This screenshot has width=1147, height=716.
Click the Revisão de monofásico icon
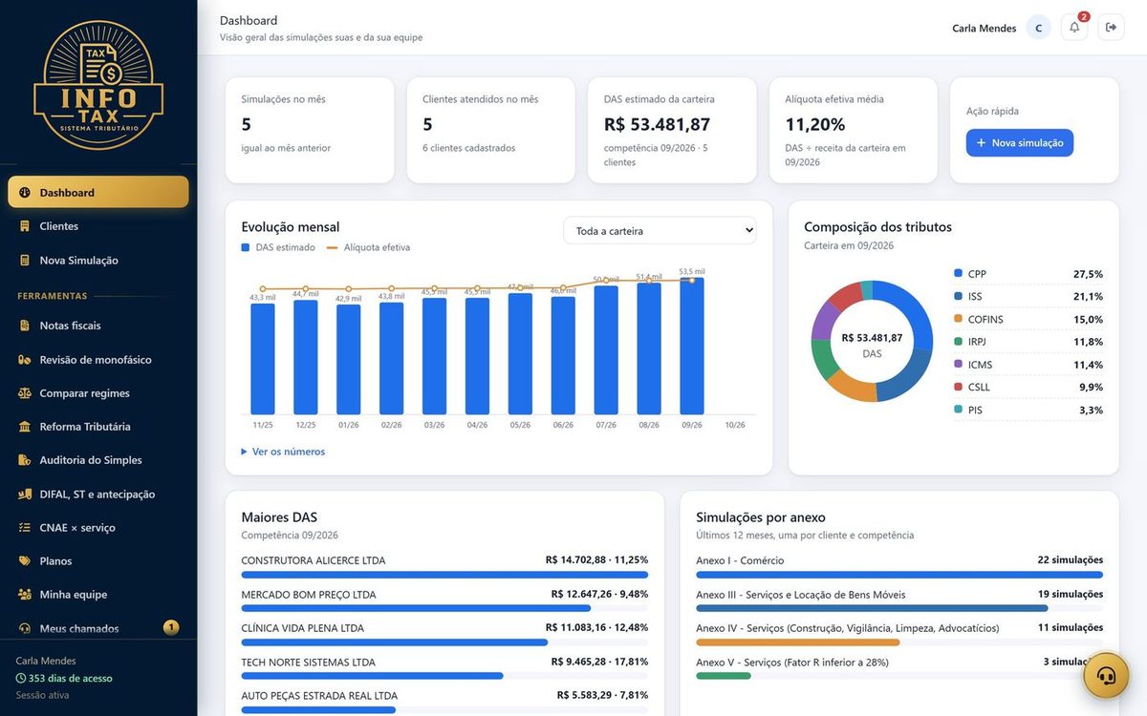(25, 360)
